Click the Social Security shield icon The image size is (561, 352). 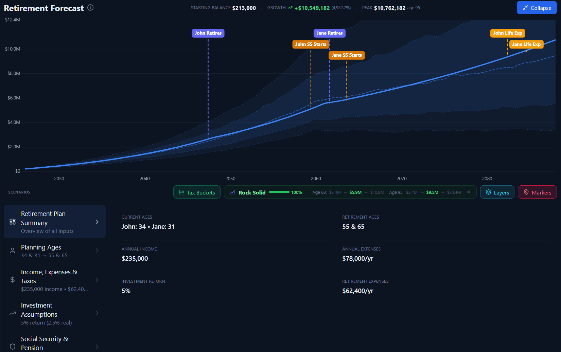pyautogui.click(x=13, y=347)
